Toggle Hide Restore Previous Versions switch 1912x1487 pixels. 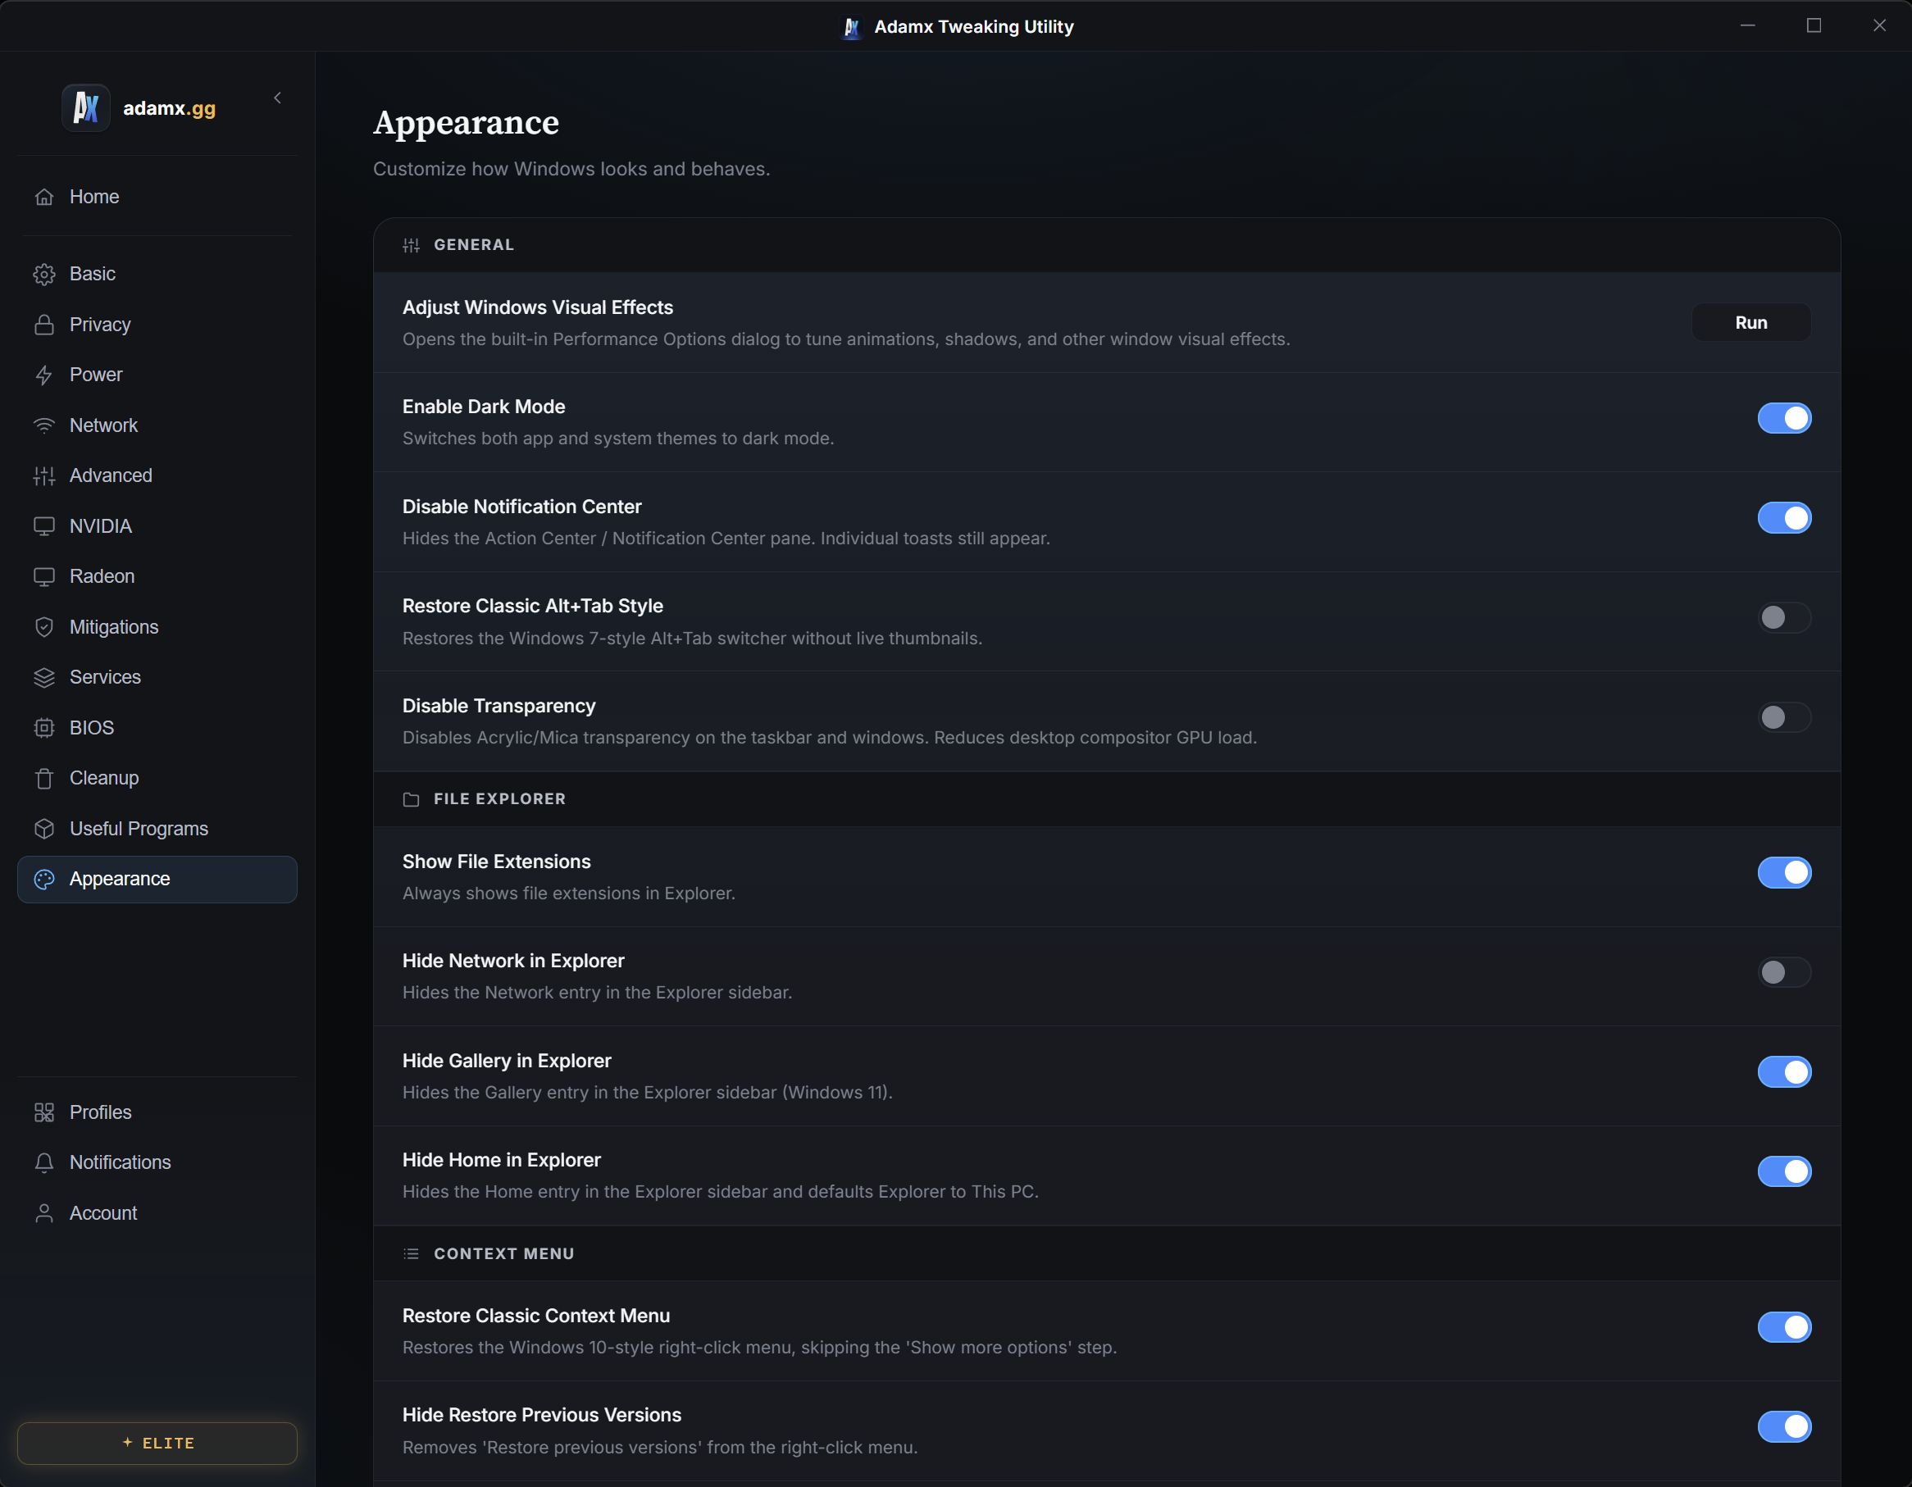(1784, 1426)
